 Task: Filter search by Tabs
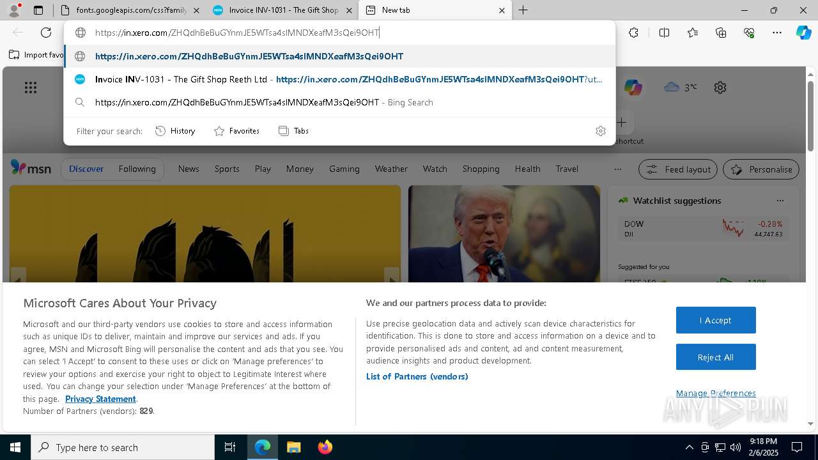pos(294,131)
